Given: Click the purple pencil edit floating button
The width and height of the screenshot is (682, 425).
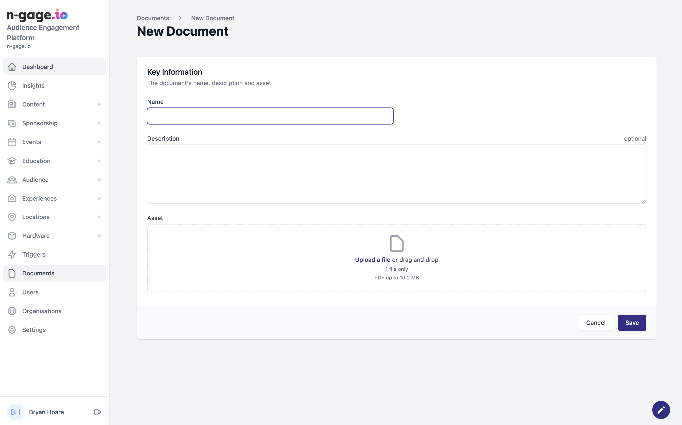Looking at the screenshot, I should [661, 410].
